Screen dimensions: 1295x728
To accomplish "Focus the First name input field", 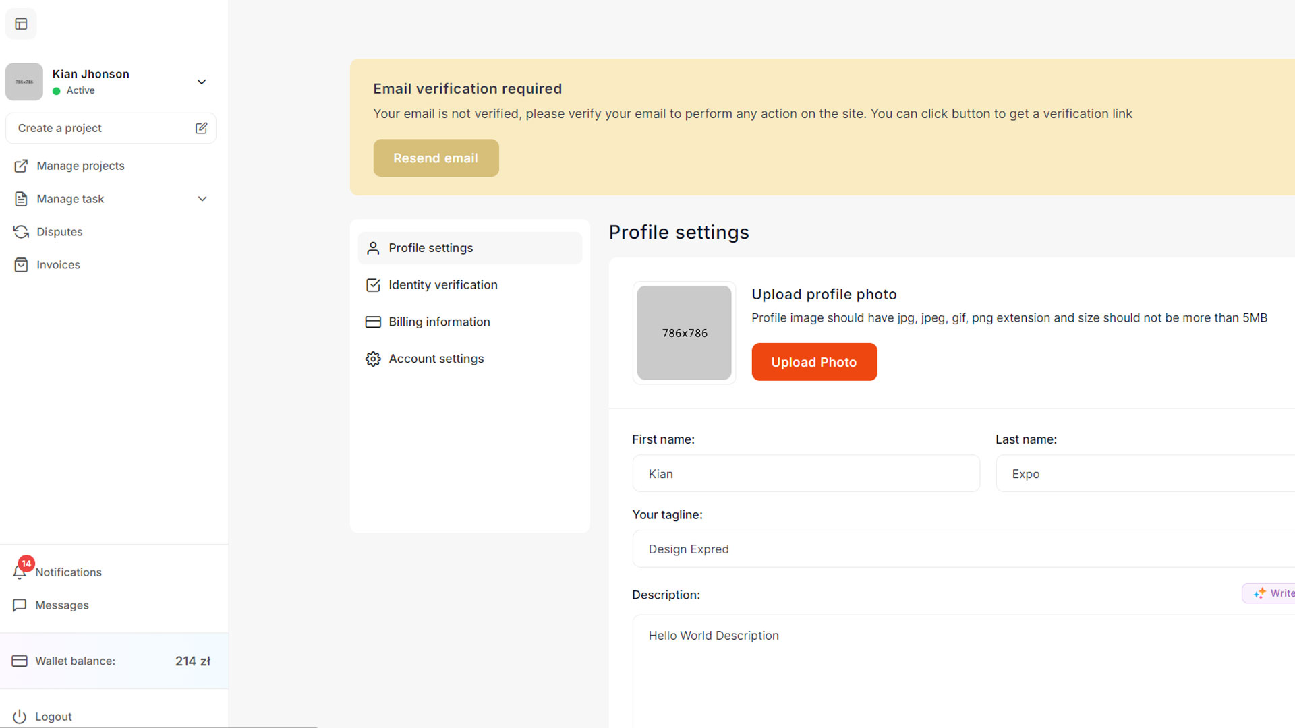I will (805, 474).
